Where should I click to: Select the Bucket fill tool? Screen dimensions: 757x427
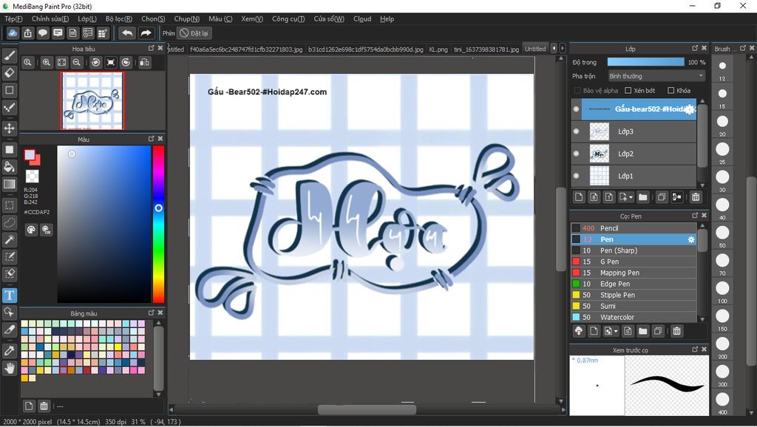(9, 167)
